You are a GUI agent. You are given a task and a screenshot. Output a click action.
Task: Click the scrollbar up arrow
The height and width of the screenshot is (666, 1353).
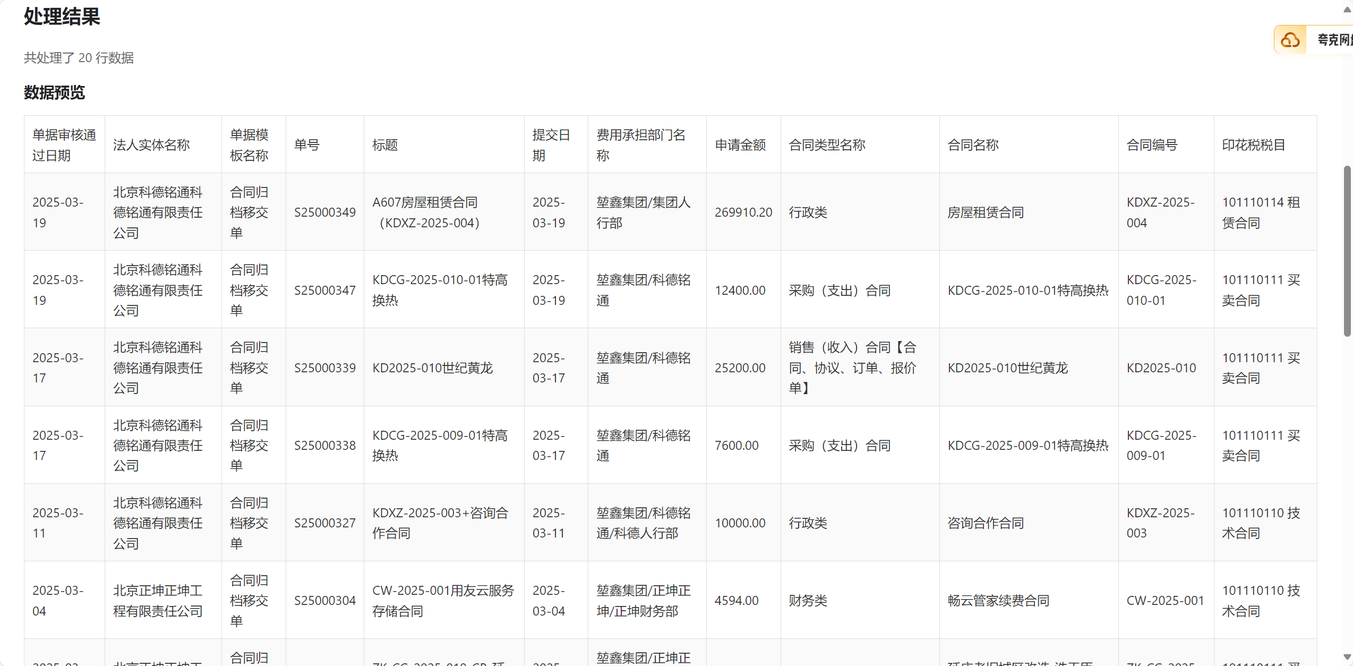(x=1347, y=10)
